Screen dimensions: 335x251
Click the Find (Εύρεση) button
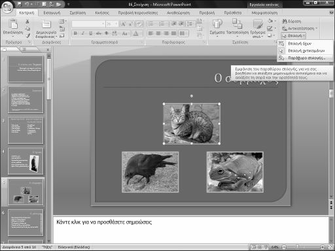coord(292,22)
